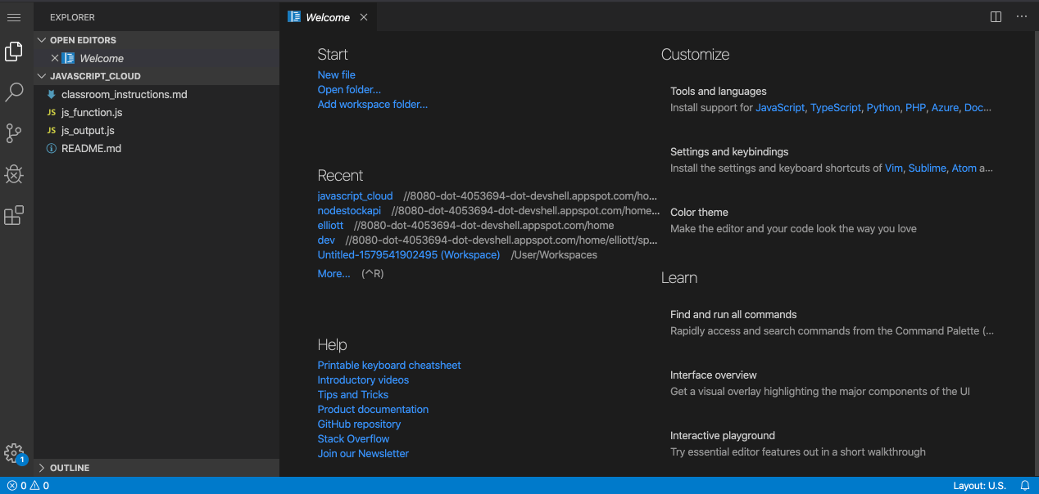
Task: Open GitHub repository link
Action: 359,424
